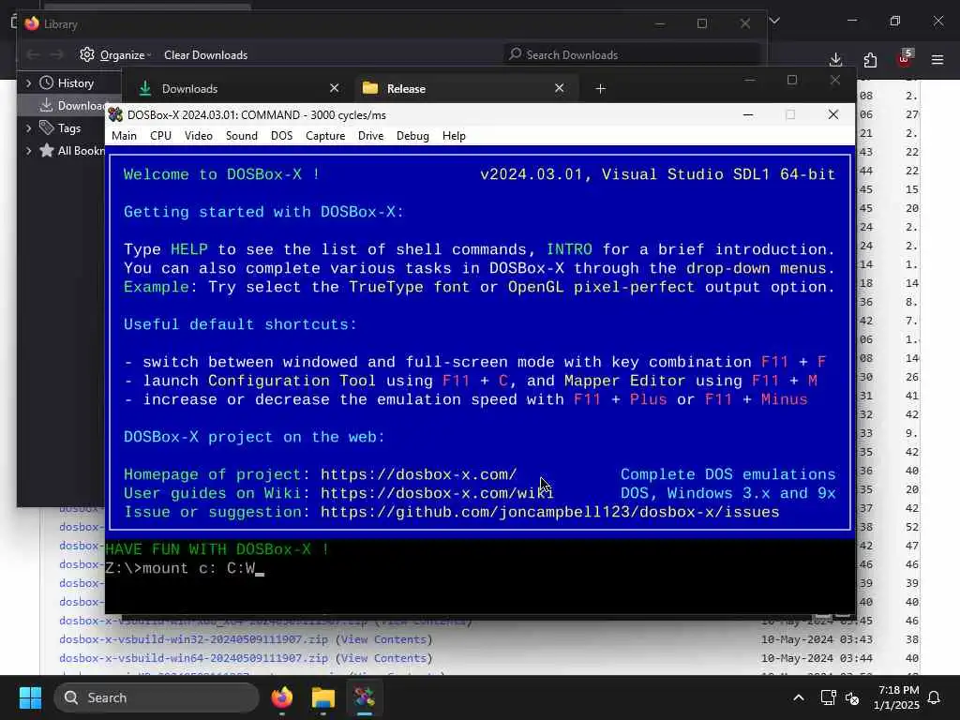The image size is (960, 720).
Task: Close the DOSBox-X window
Action: 833,114
